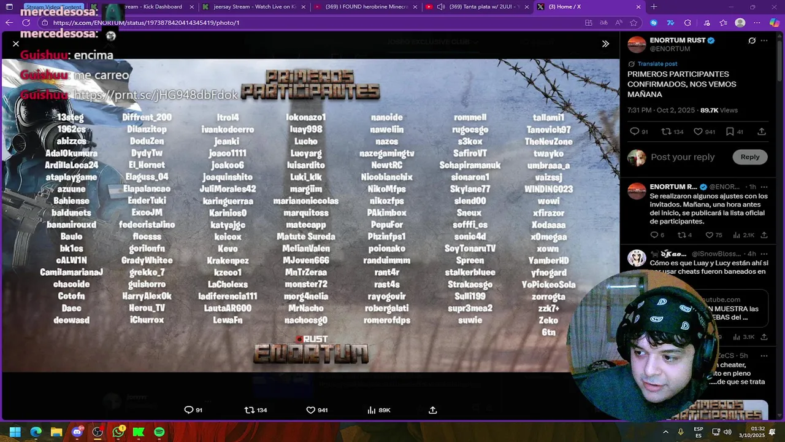
Task: Open Spotify from the taskbar
Action: click(159, 432)
